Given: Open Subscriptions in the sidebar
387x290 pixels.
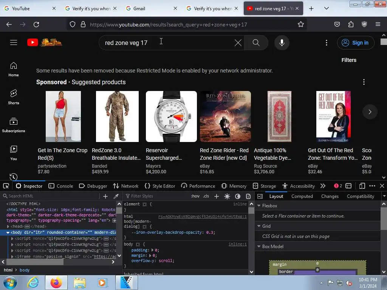Looking at the screenshot, I should 14,125.
